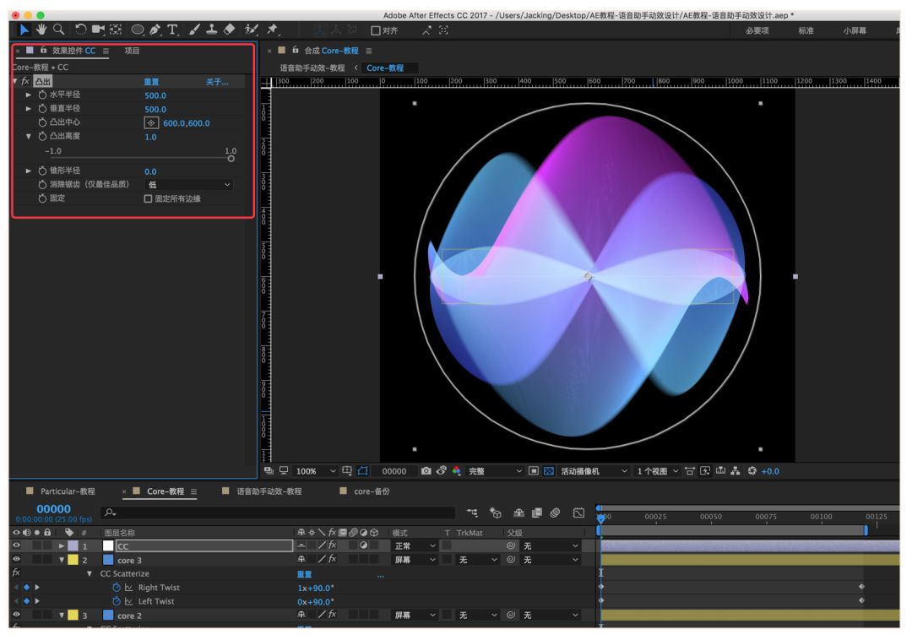Switch to the core-备份 timeline tab
The width and height of the screenshot is (912, 640).
372,491
